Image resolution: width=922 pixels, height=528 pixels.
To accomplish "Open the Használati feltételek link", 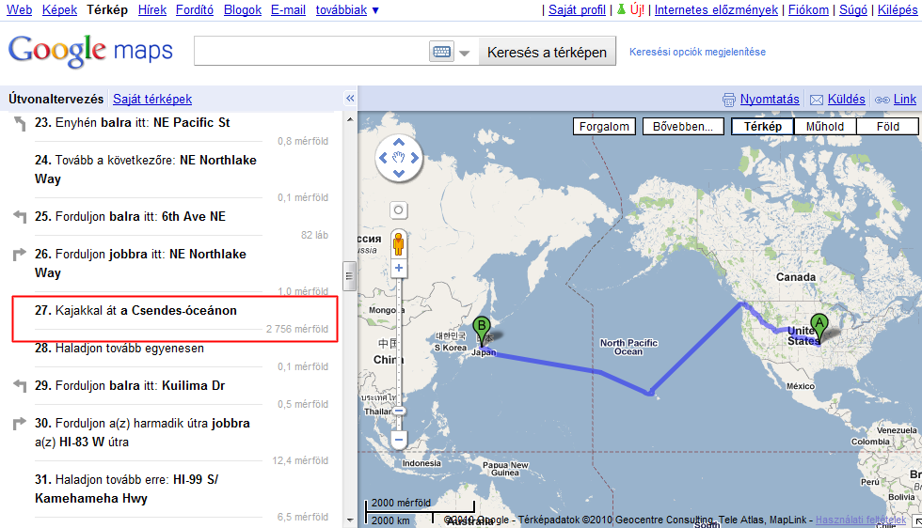I will 861,520.
